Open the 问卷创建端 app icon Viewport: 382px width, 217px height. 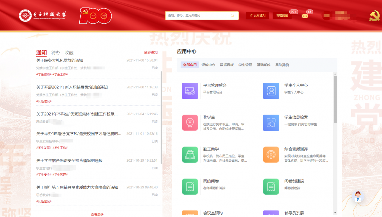click(271, 187)
